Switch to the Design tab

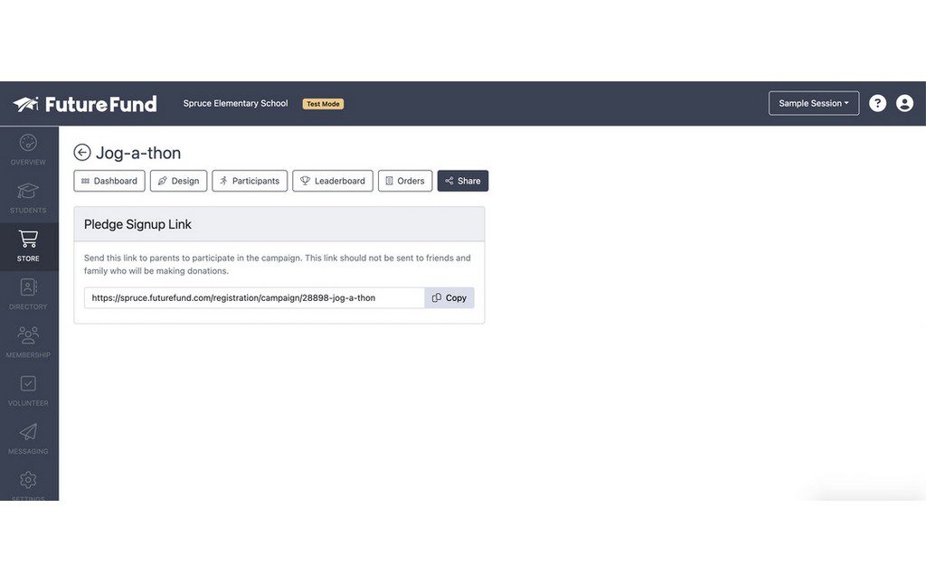[x=178, y=181]
